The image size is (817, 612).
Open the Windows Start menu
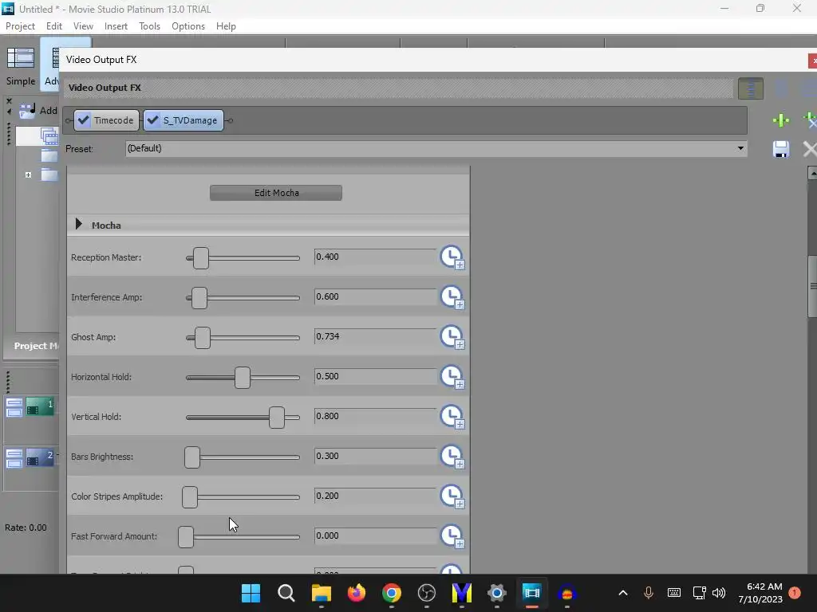[x=251, y=593]
